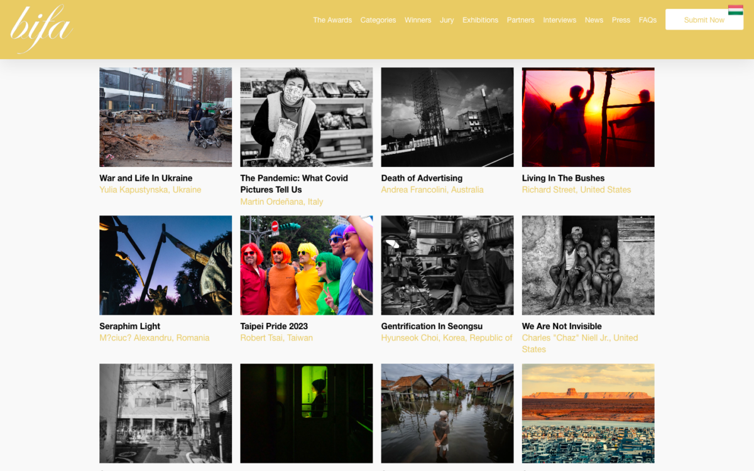This screenshot has width=754, height=471.
Task: Open the Exhibitions menu item
Action: click(x=481, y=20)
